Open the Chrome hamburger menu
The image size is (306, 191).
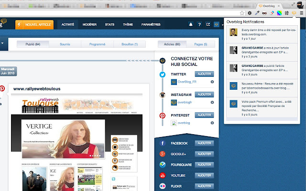coord(302,13)
